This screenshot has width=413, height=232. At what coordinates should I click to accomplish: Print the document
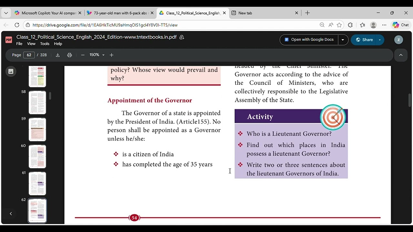[x=69, y=55]
